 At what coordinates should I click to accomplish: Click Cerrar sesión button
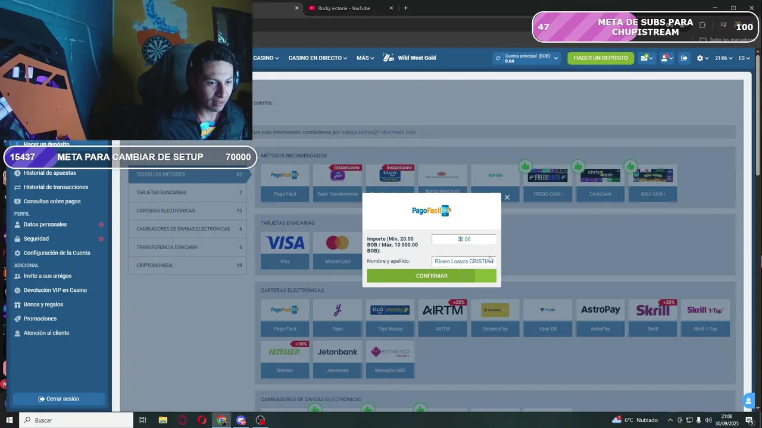point(59,399)
